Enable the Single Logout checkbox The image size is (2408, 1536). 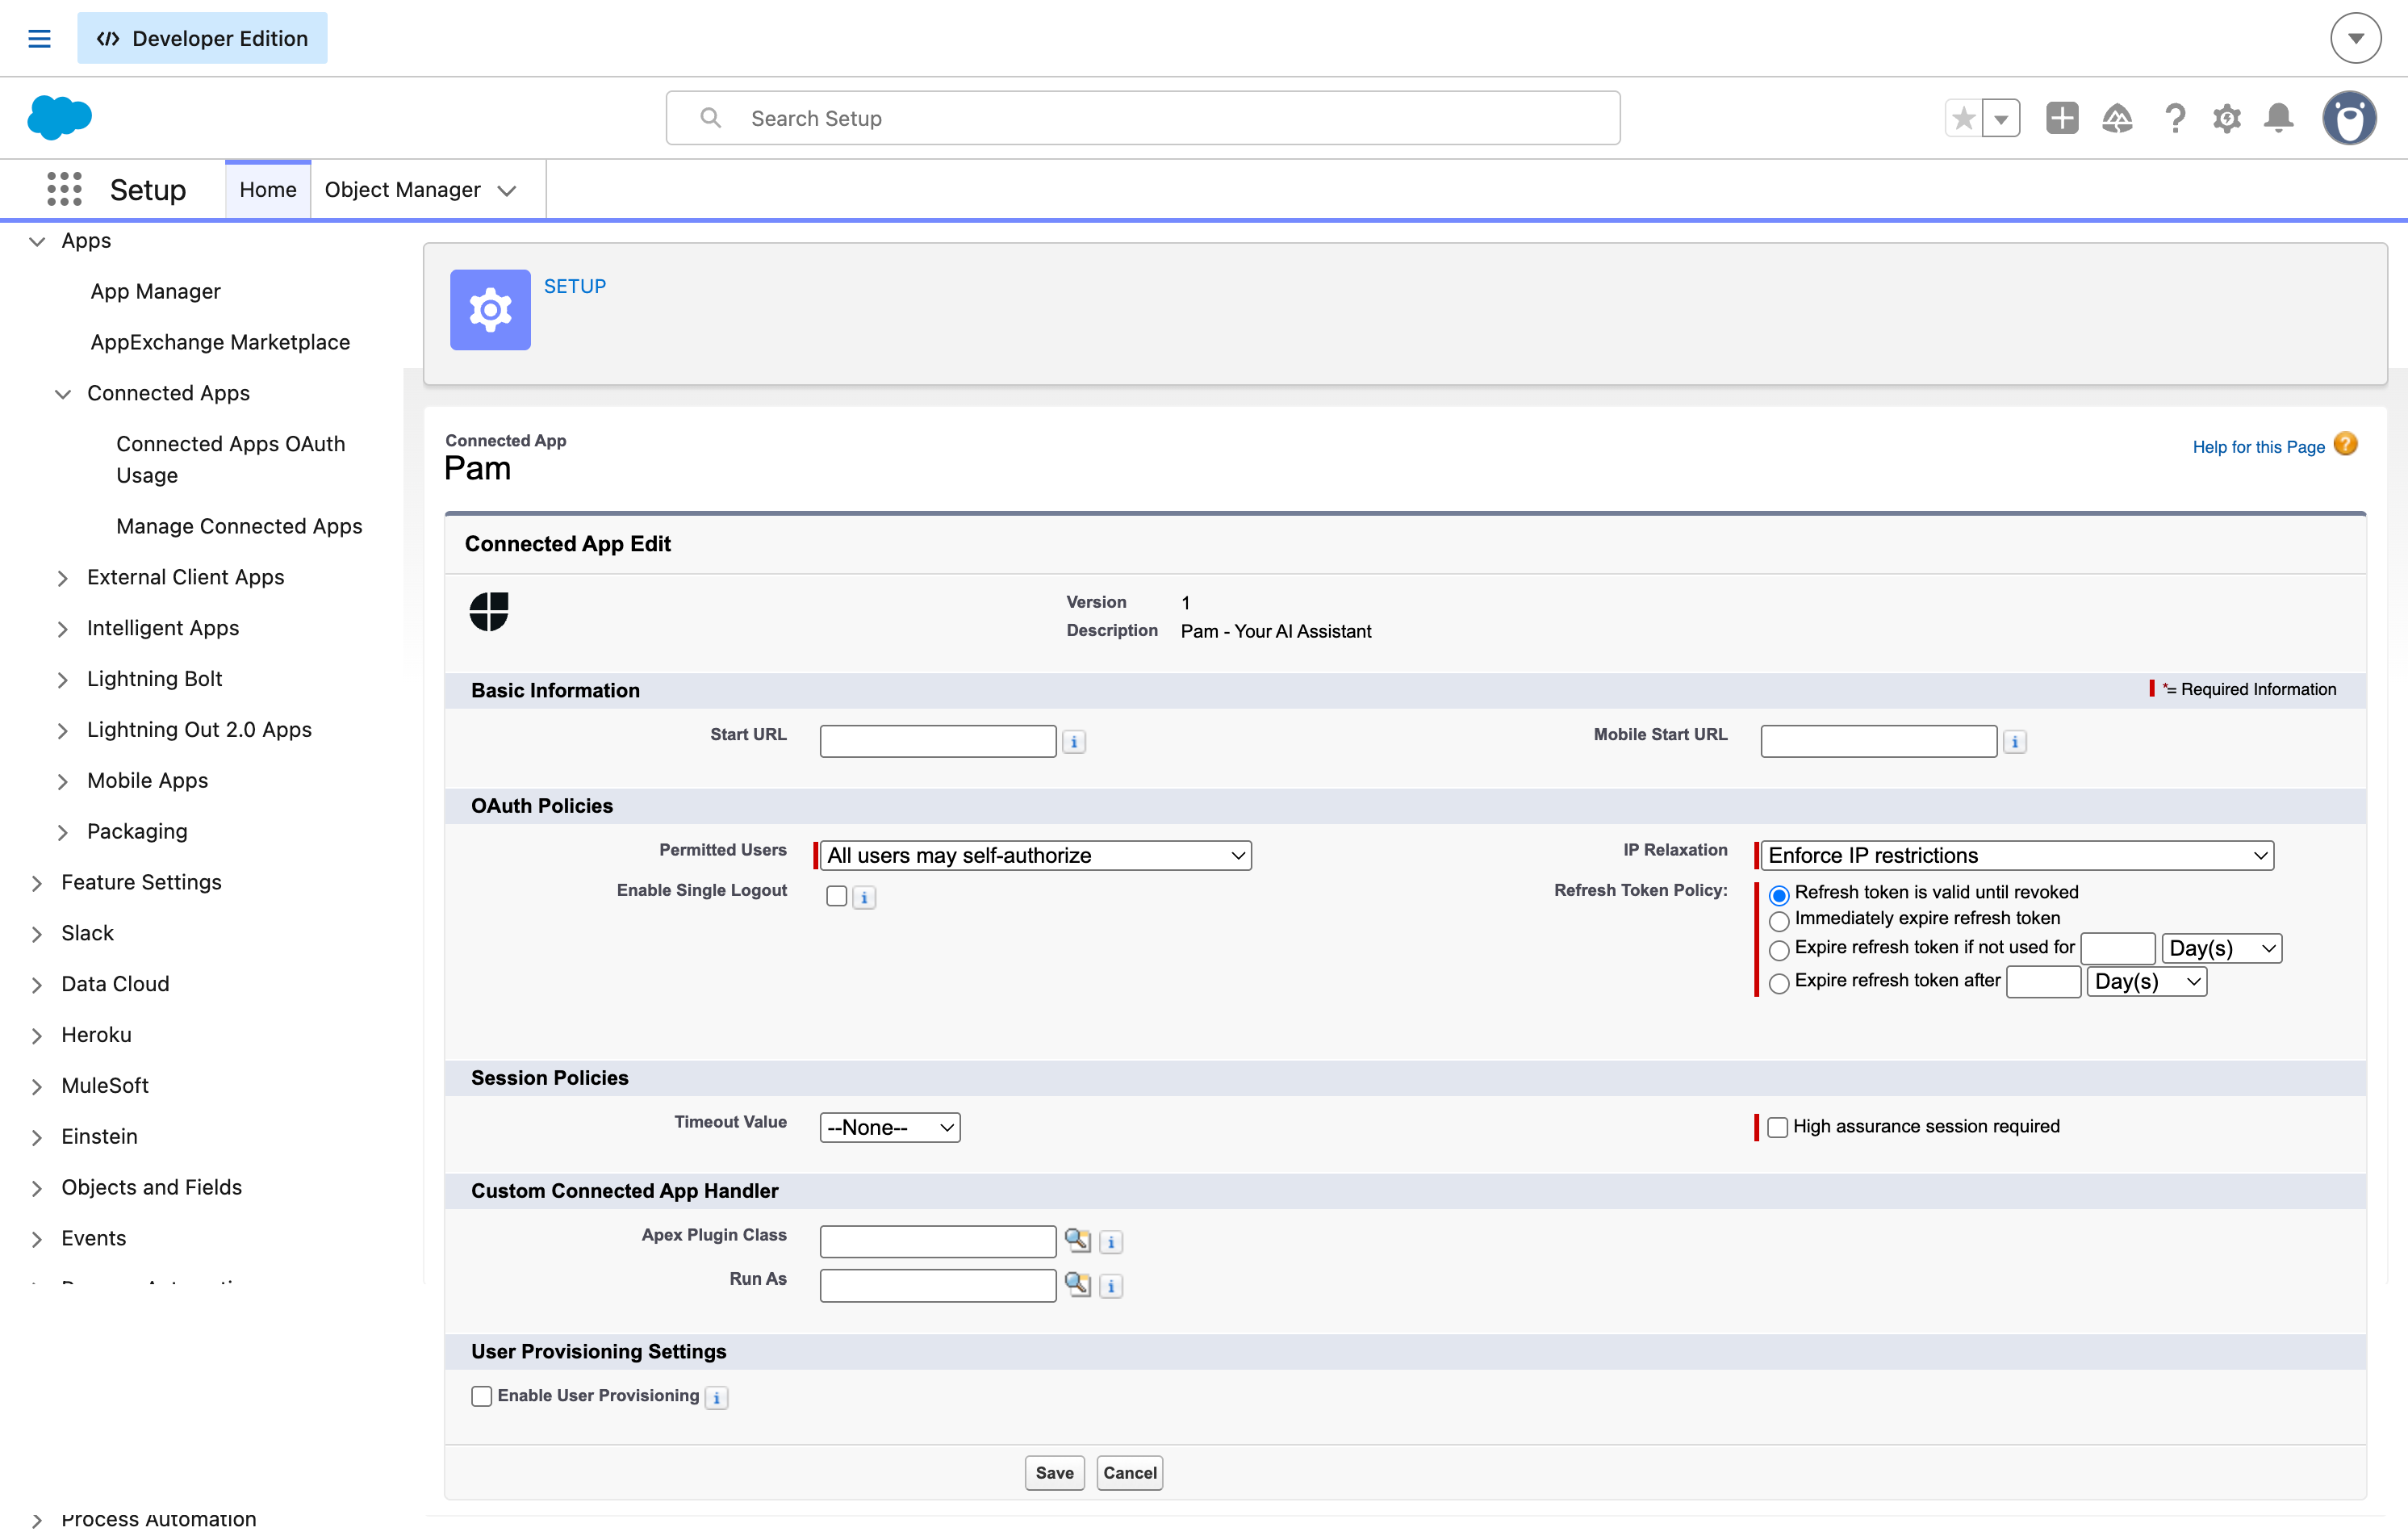click(837, 896)
